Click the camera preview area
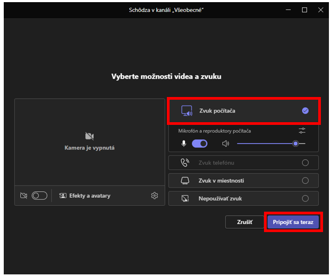Image resolution: width=330 pixels, height=276 pixels. coord(90,143)
